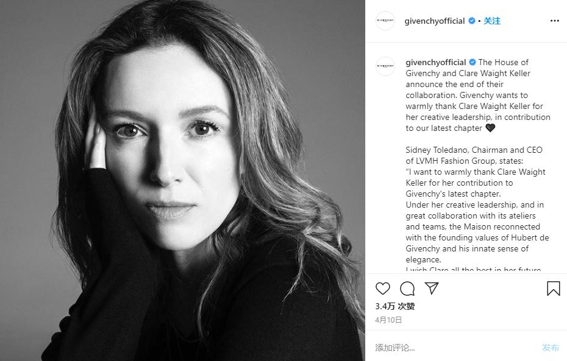Click the 4月10日 post date
The image size is (567, 361).
click(388, 320)
